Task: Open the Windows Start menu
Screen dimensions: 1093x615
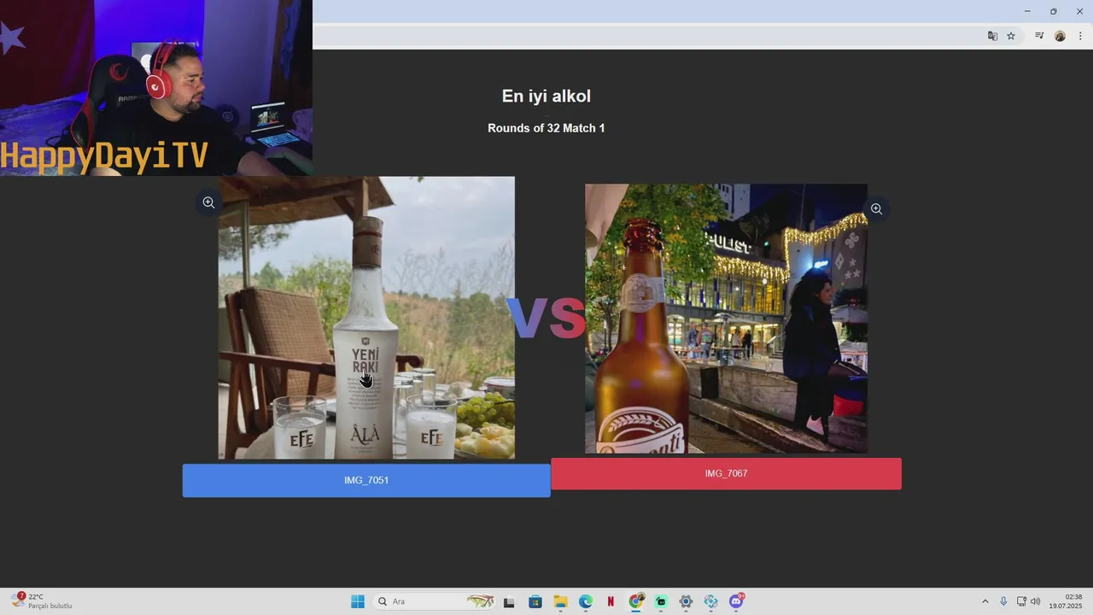Action: coord(358,601)
